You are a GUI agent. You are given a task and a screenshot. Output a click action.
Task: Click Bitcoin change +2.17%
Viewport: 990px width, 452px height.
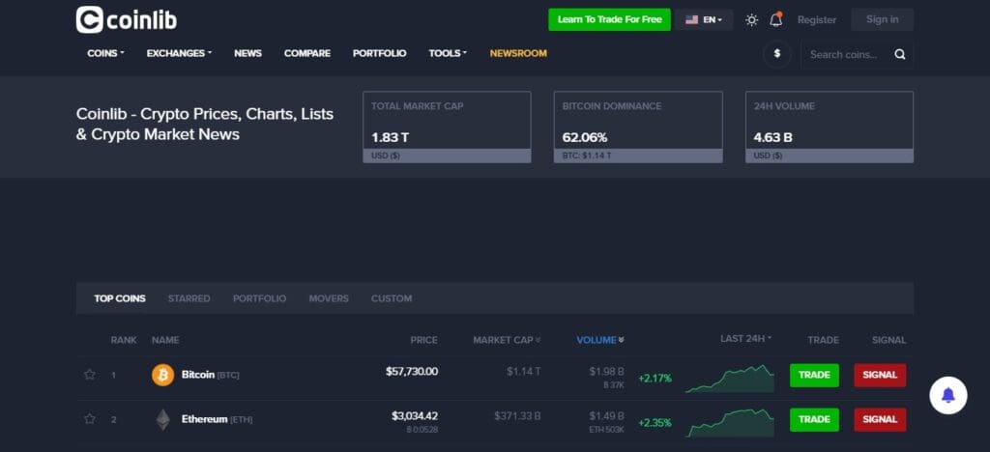(x=655, y=379)
